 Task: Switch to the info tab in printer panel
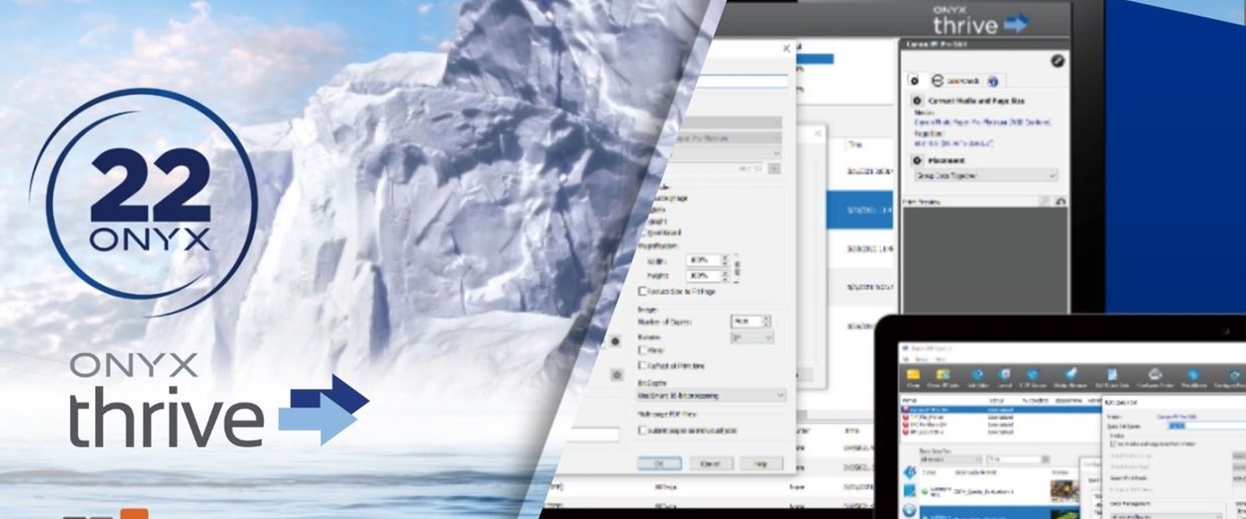993,82
